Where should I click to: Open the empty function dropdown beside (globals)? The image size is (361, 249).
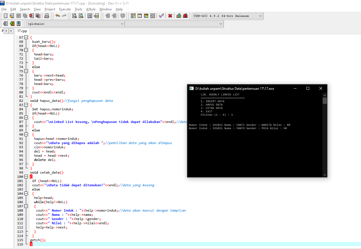(x=174, y=24)
